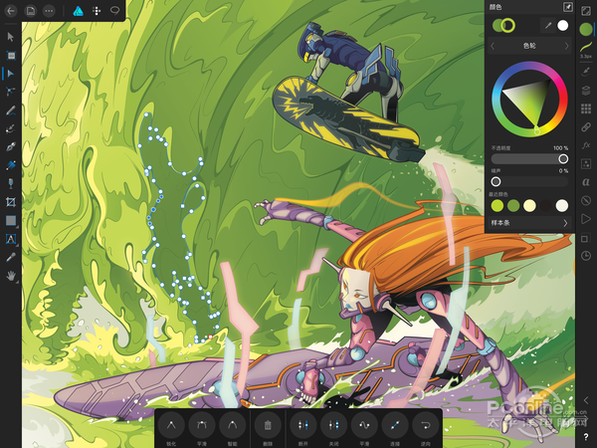Open the document menu icon

point(31,11)
